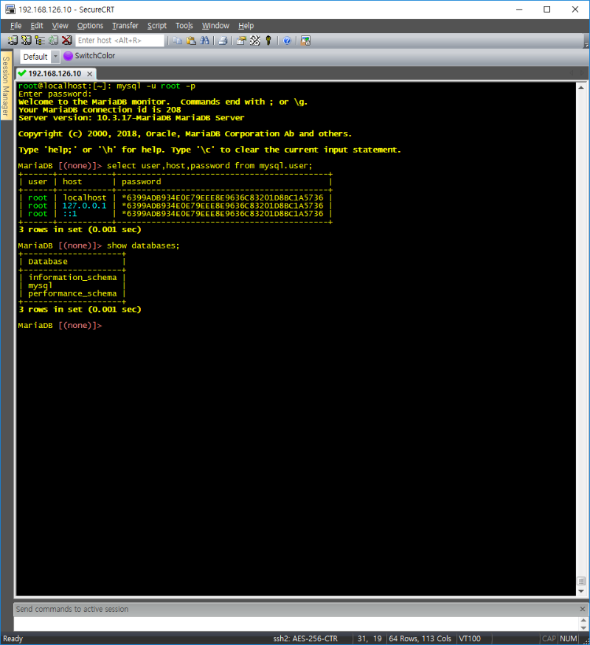Click the Quick Connect toolbar icon
Image resolution: width=590 pixels, height=645 pixels.
pos(27,41)
